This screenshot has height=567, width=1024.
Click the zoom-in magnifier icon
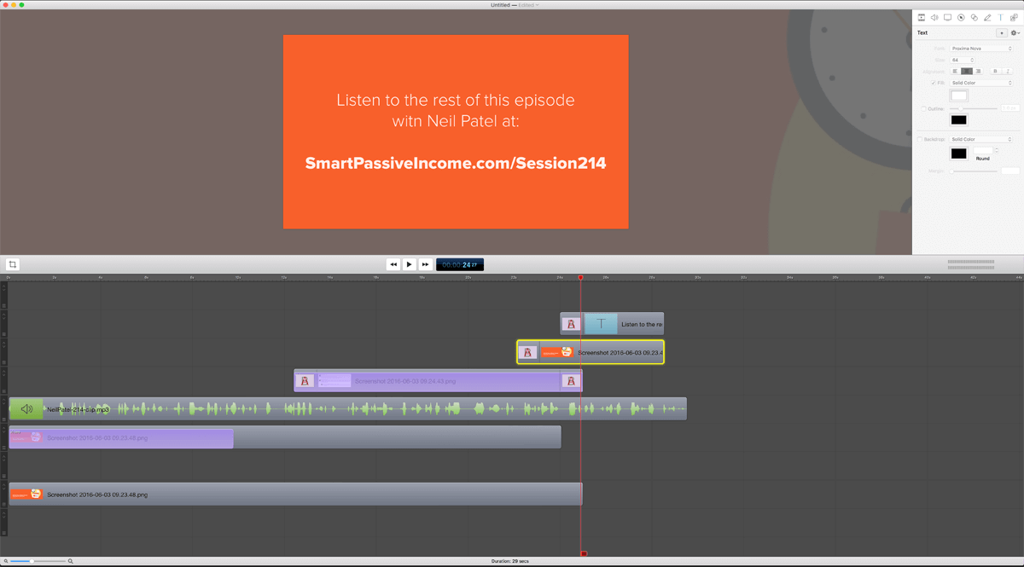70,561
